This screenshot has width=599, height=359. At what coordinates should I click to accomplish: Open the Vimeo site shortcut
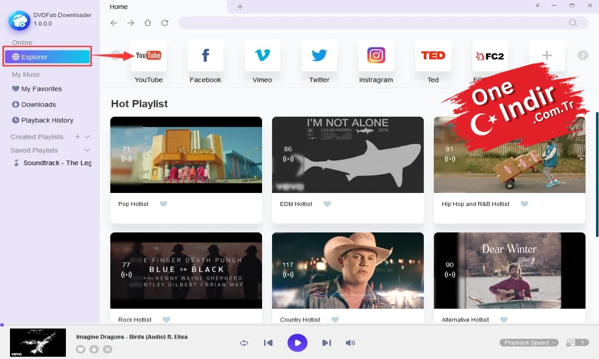pyautogui.click(x=262, y=55)
